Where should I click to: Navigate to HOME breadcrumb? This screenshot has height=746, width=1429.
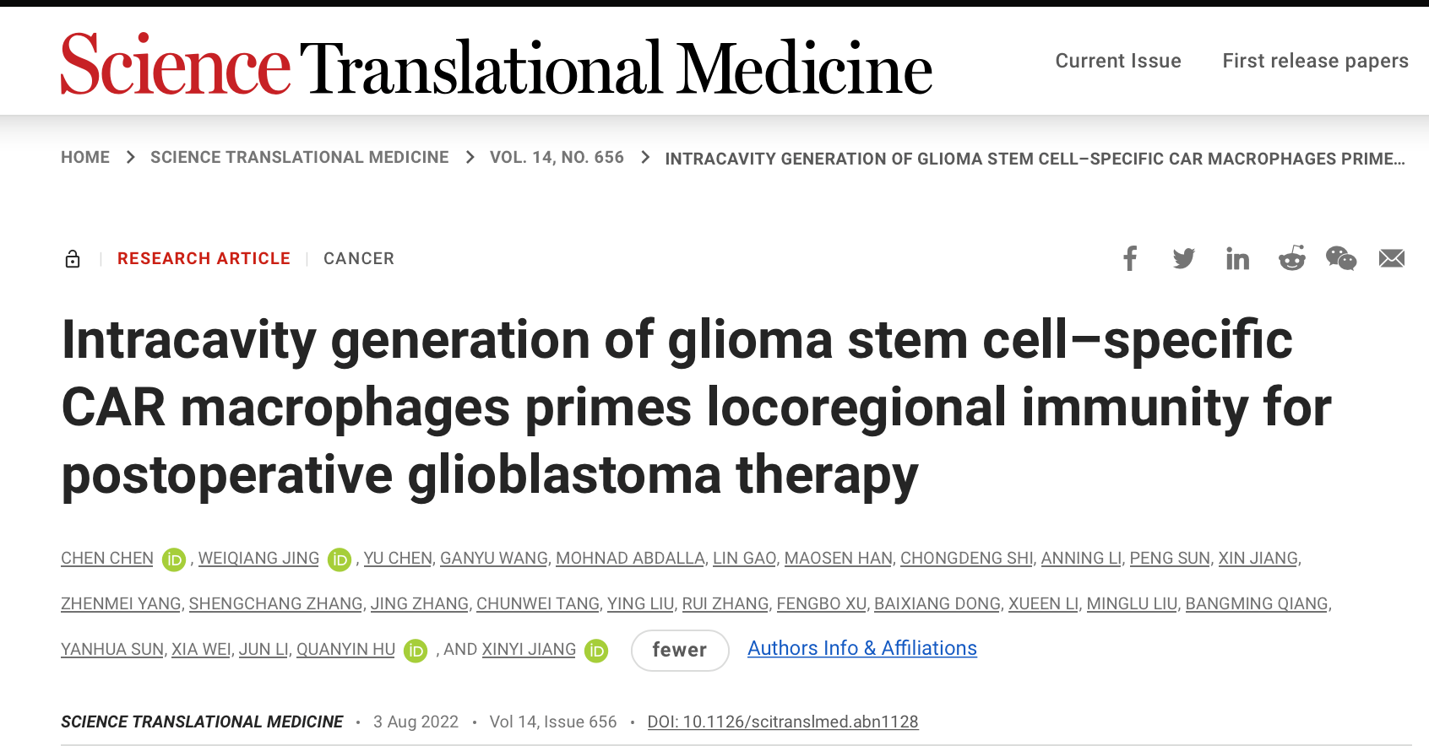(85, 158)
